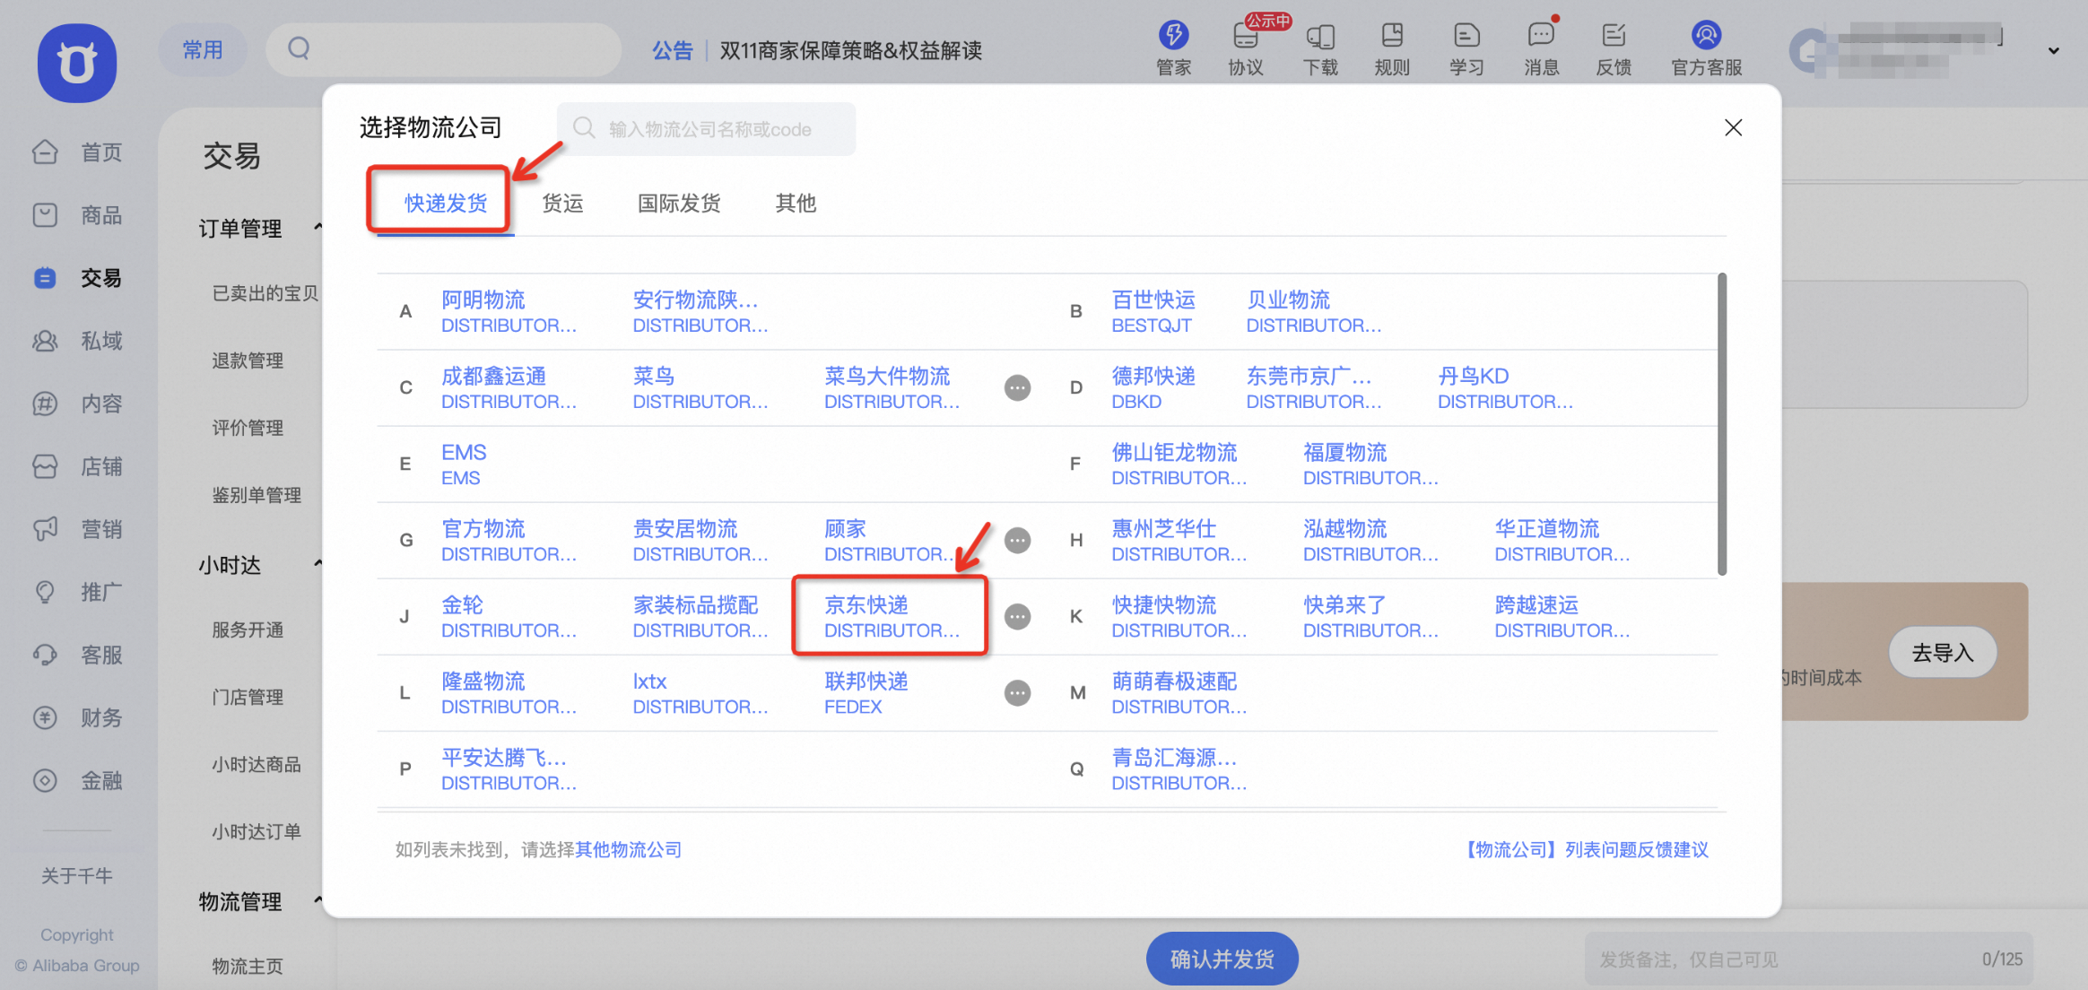Open the 消息 messages icon
This screenshot has height=990, width=2088.
coord(1541,49)
